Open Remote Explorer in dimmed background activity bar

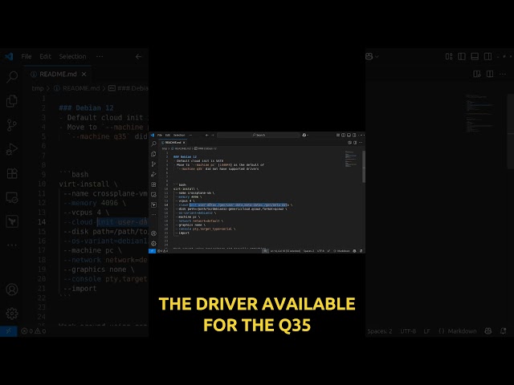(12, 198)
